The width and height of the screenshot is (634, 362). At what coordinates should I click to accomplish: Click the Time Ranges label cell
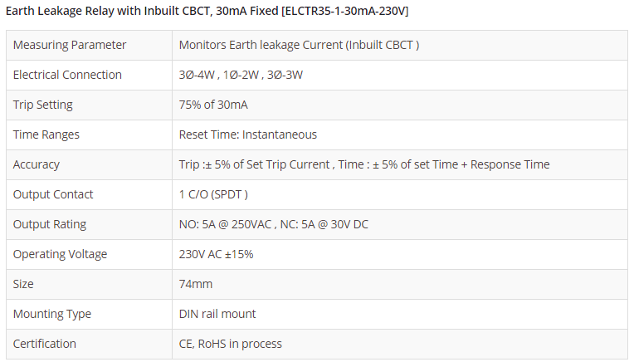click(x=46, y=135)
